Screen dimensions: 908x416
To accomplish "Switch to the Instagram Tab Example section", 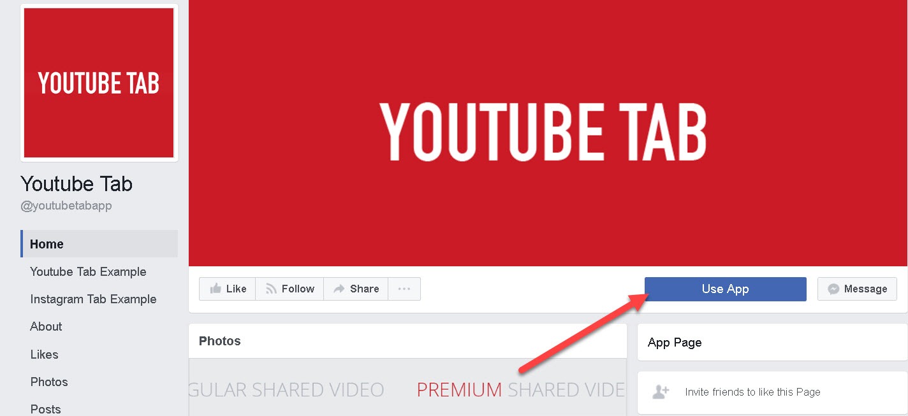I will point(93,299).
